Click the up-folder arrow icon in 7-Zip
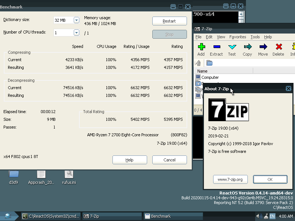Screen dimensions: 295x221 point(198,63)
